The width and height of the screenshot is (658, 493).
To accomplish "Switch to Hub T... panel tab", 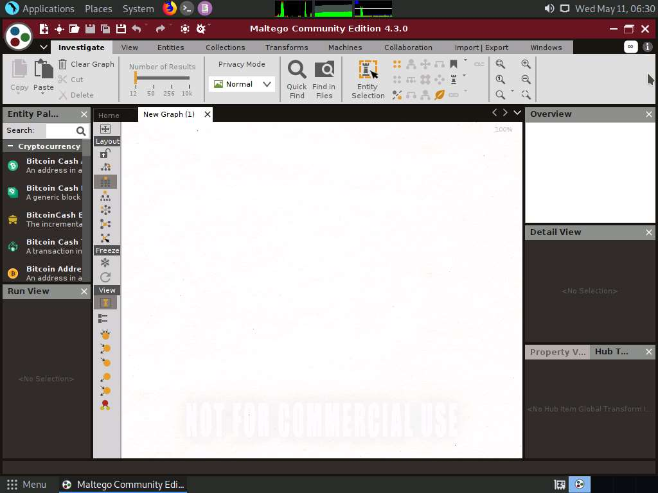I will [x=612, y=352].
